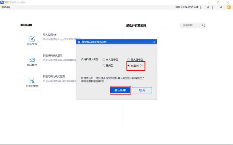The image size is (233, 145).
Task: Open the 帮助(H) menu
Action: coord(6,7)
